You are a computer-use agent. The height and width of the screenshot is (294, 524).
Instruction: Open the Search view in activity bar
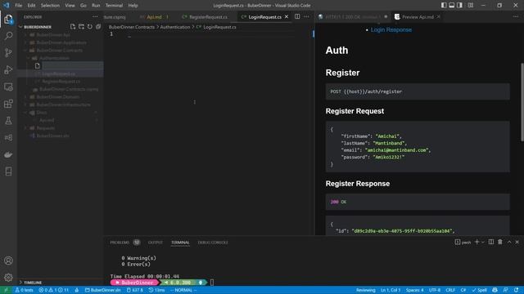[8, 36]
